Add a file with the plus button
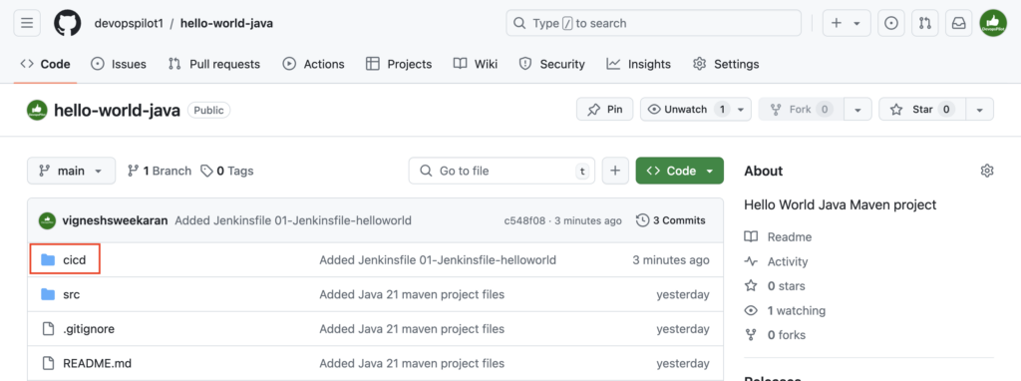The image size is (1021, 381). pos(614,171)
